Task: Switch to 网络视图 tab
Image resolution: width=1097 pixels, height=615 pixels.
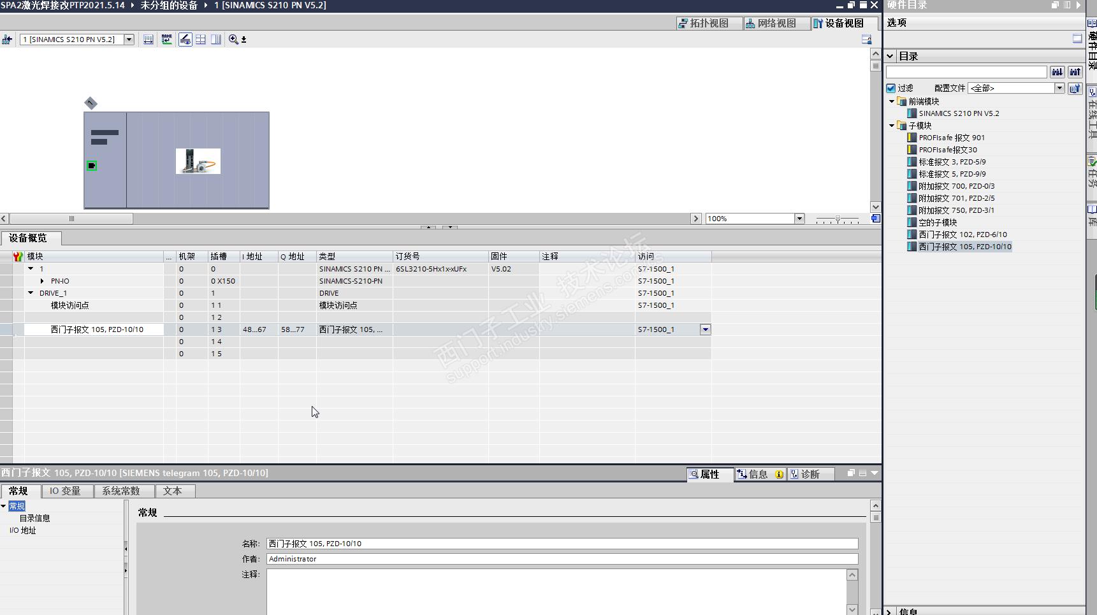Action: (776, 24)
